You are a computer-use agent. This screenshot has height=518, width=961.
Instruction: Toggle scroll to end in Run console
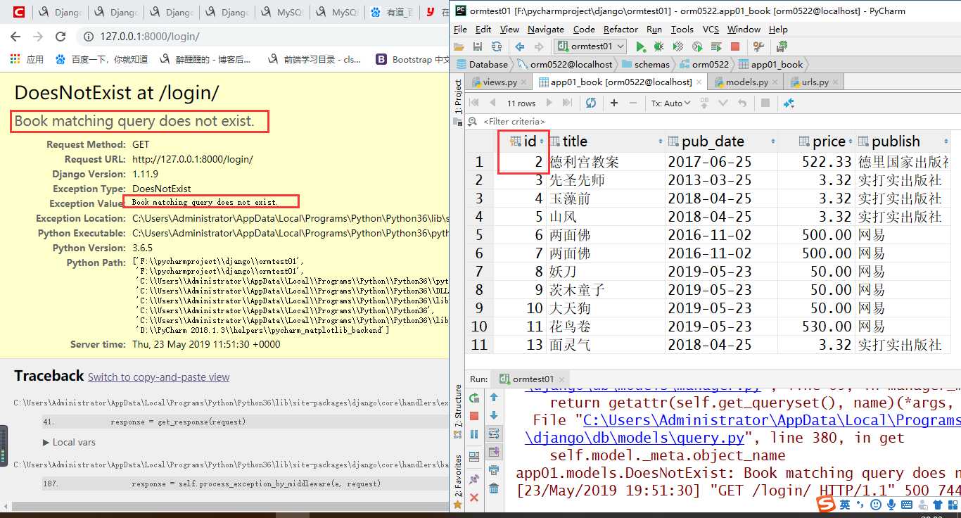494,452
